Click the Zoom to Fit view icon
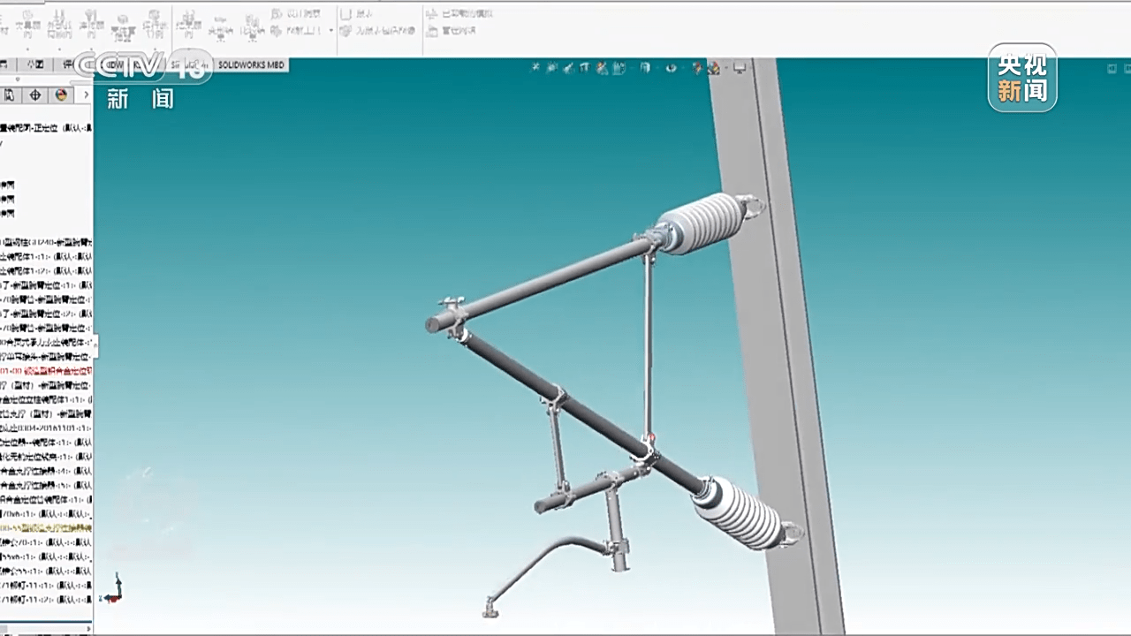This screenshot has width=1131, height=636. 535,67
